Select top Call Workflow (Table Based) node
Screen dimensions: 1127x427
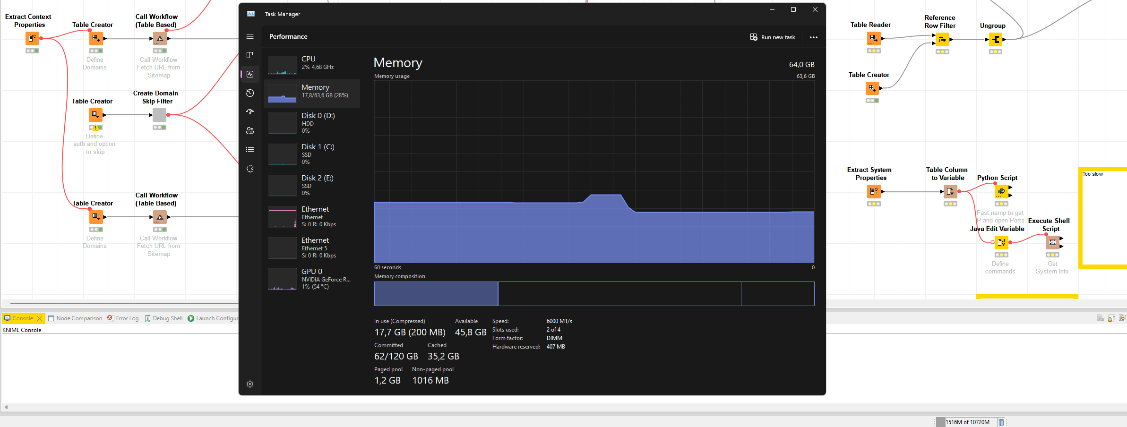tap(160, 38)
